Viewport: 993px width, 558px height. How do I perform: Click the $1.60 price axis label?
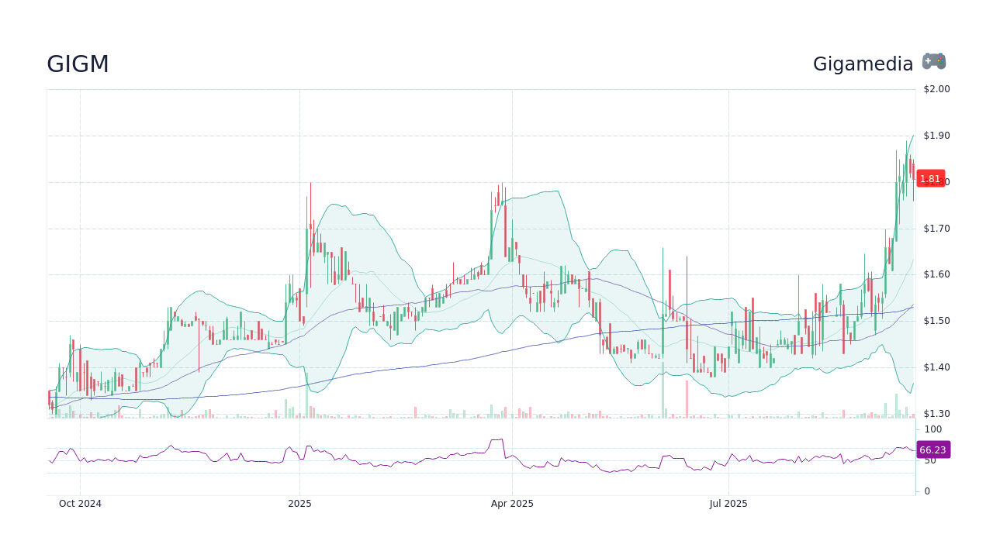936,274
